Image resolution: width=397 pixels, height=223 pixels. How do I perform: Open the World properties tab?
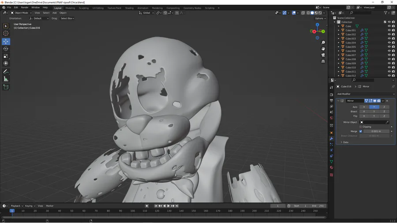[x=331, y=118]
